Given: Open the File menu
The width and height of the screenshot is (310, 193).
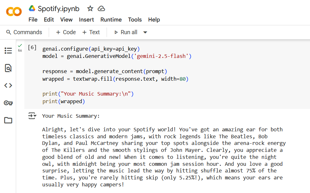Looking at the screenshot, I should pyautogui.click(x=33, y=20).
